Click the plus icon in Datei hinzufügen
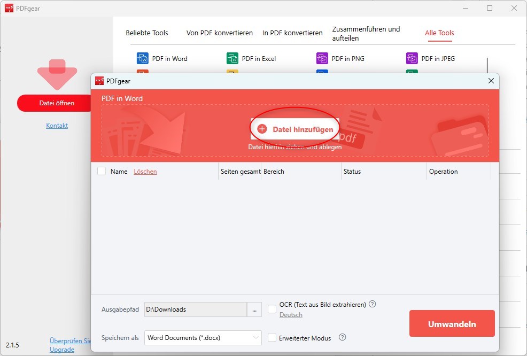 coord(262,129)
